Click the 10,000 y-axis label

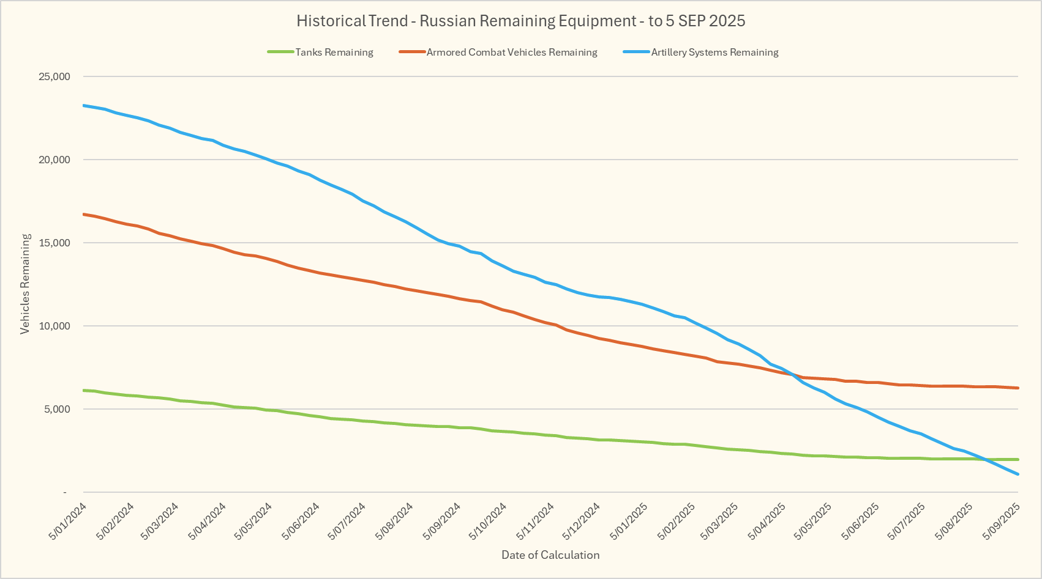(x=54, y=326)
